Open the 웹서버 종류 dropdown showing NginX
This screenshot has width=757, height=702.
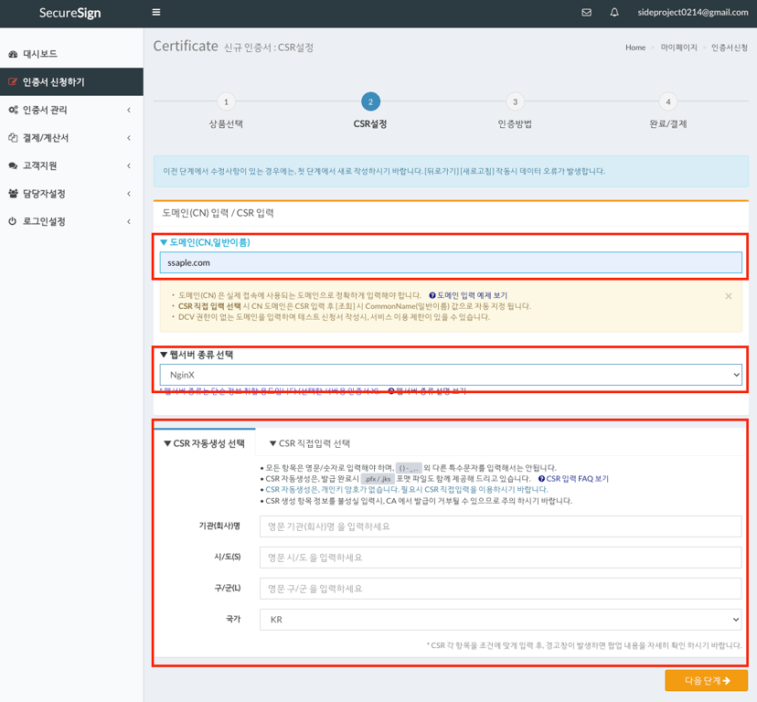[x=451, y=375]
